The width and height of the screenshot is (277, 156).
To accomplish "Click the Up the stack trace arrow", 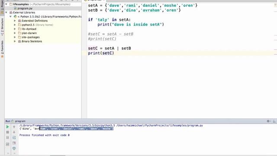I will point(14,127).
